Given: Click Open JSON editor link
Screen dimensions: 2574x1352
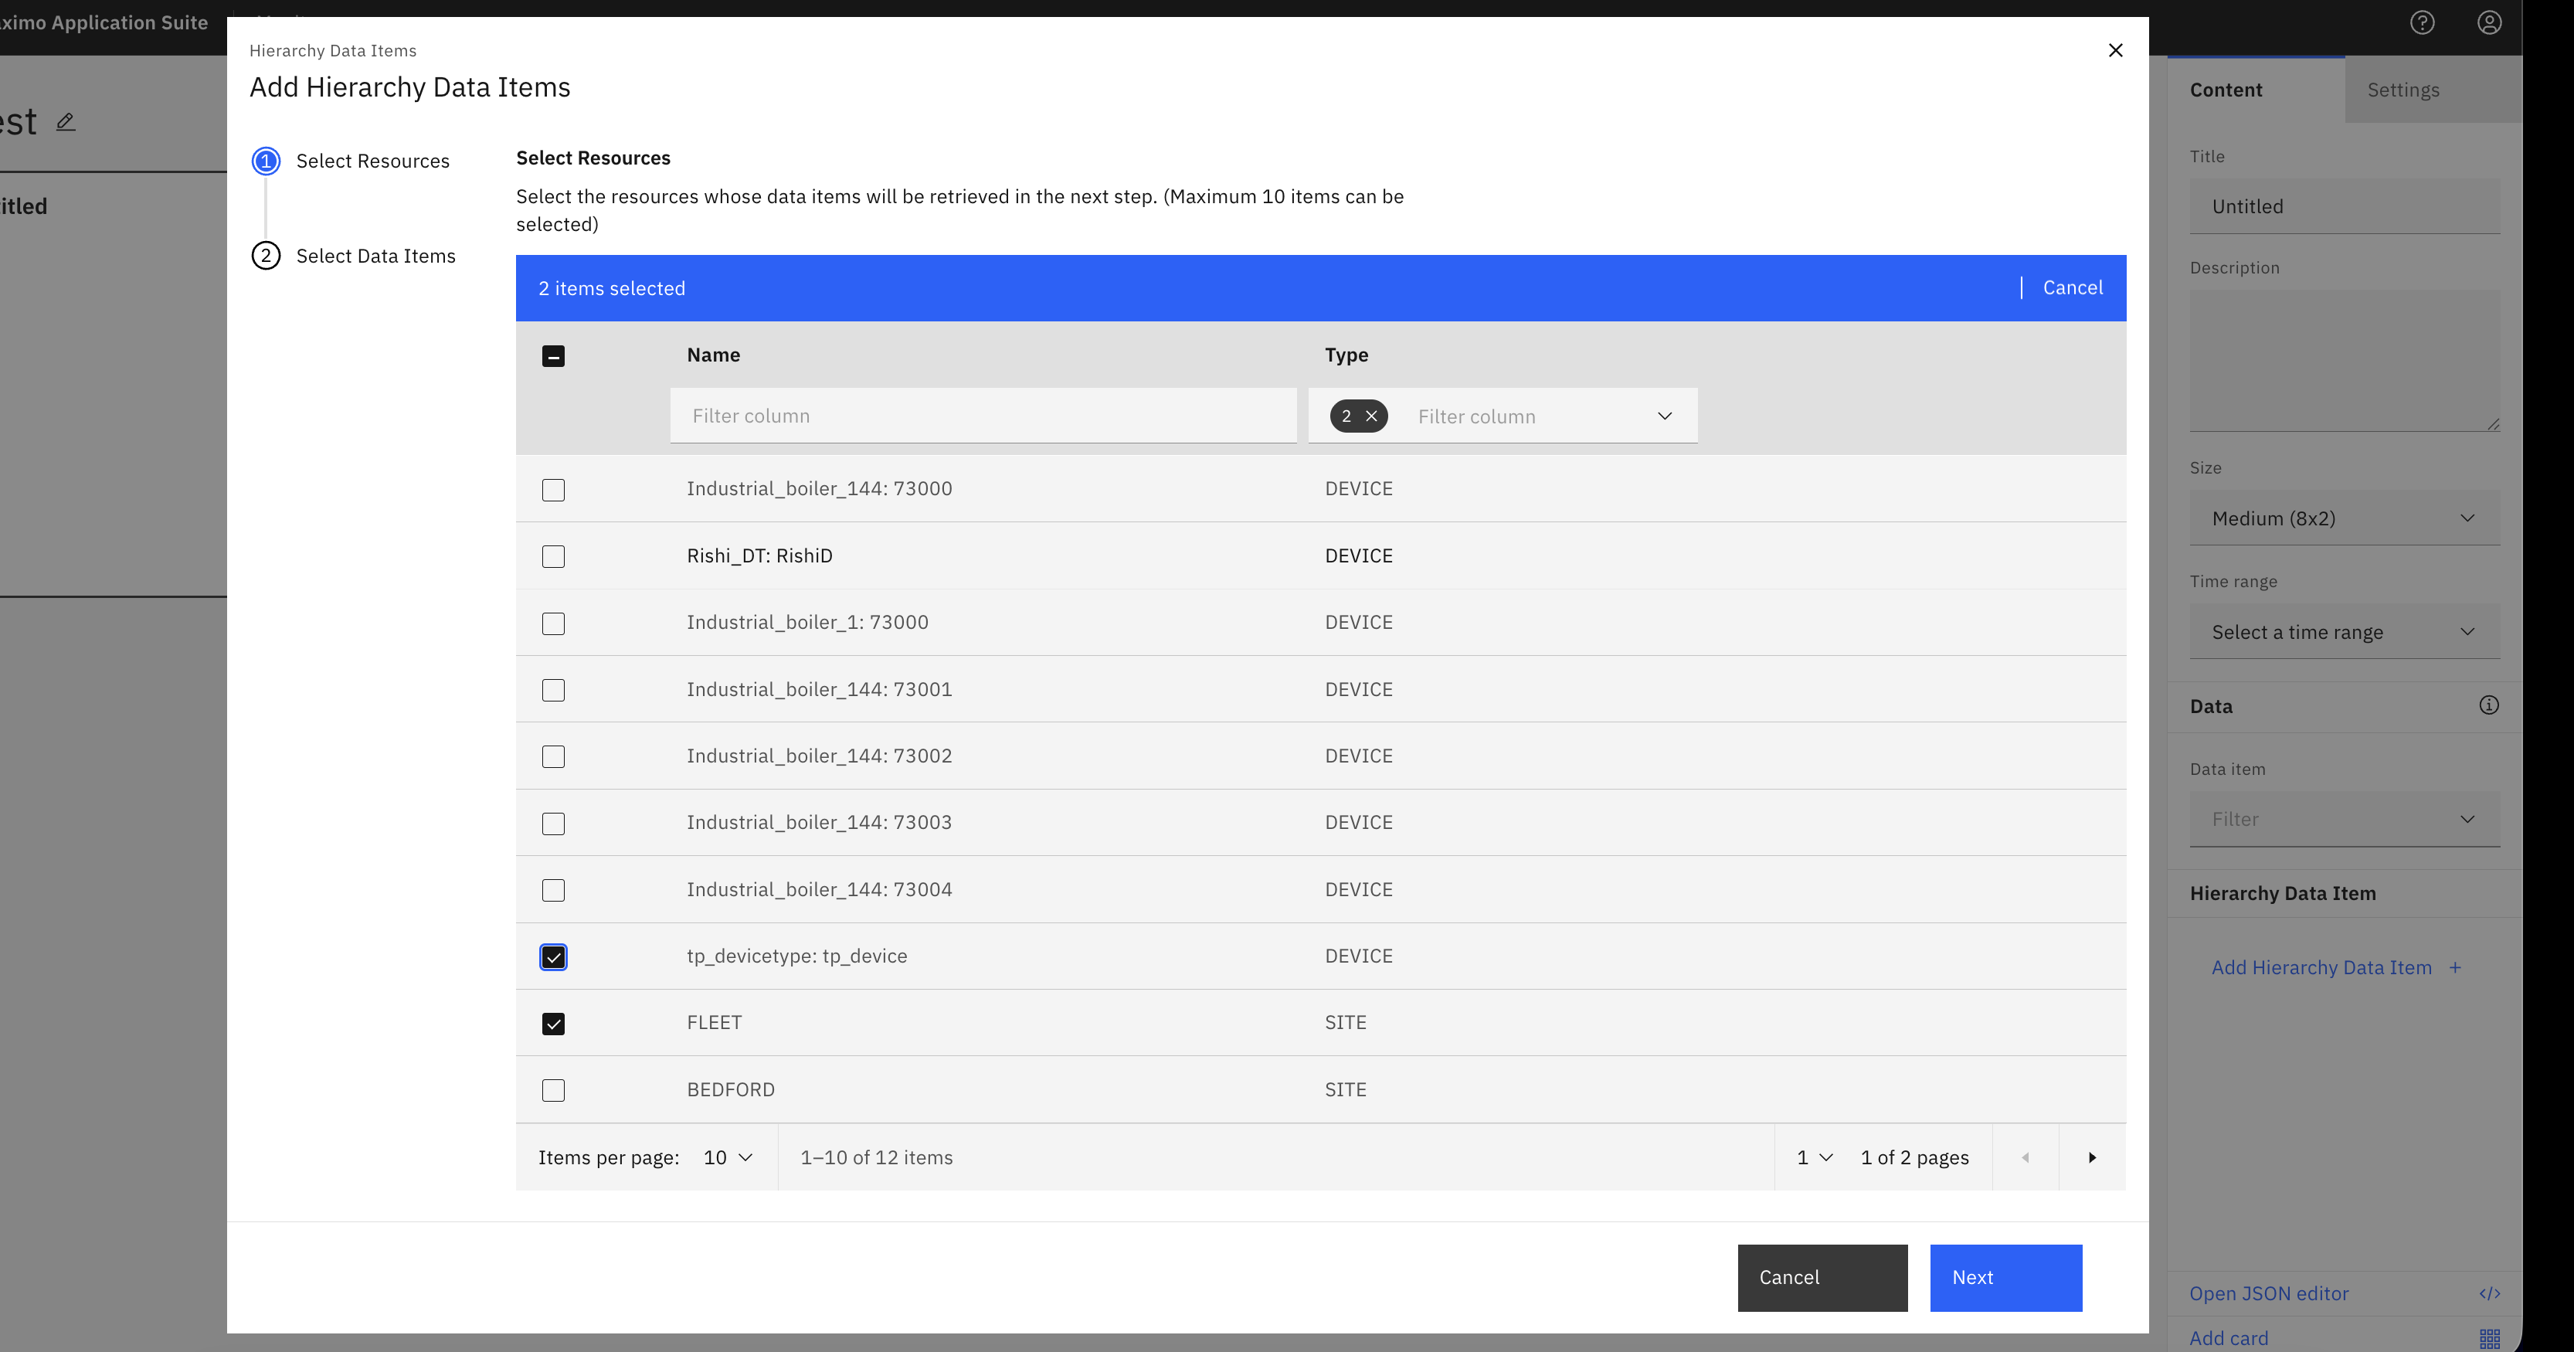Looking at the screenshot, I should pyautogui.click(x=2268, y=1293).
